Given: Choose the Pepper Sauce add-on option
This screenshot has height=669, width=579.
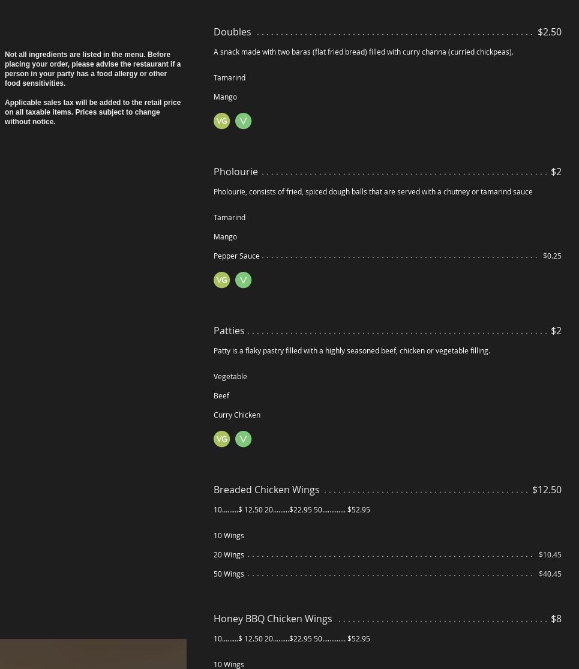Looking at the screenshot, I should (236, 256).
